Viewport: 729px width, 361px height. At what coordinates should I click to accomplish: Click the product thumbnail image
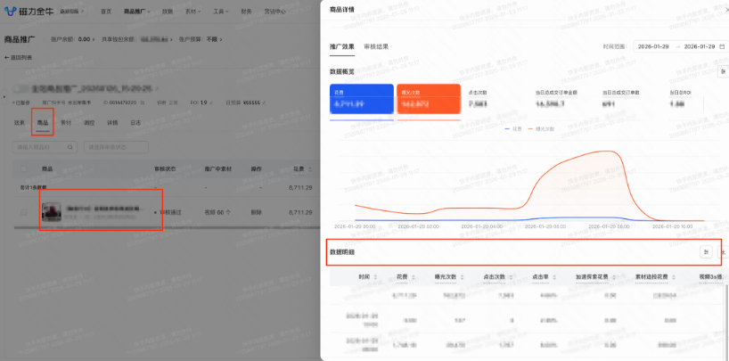[52, 212]
